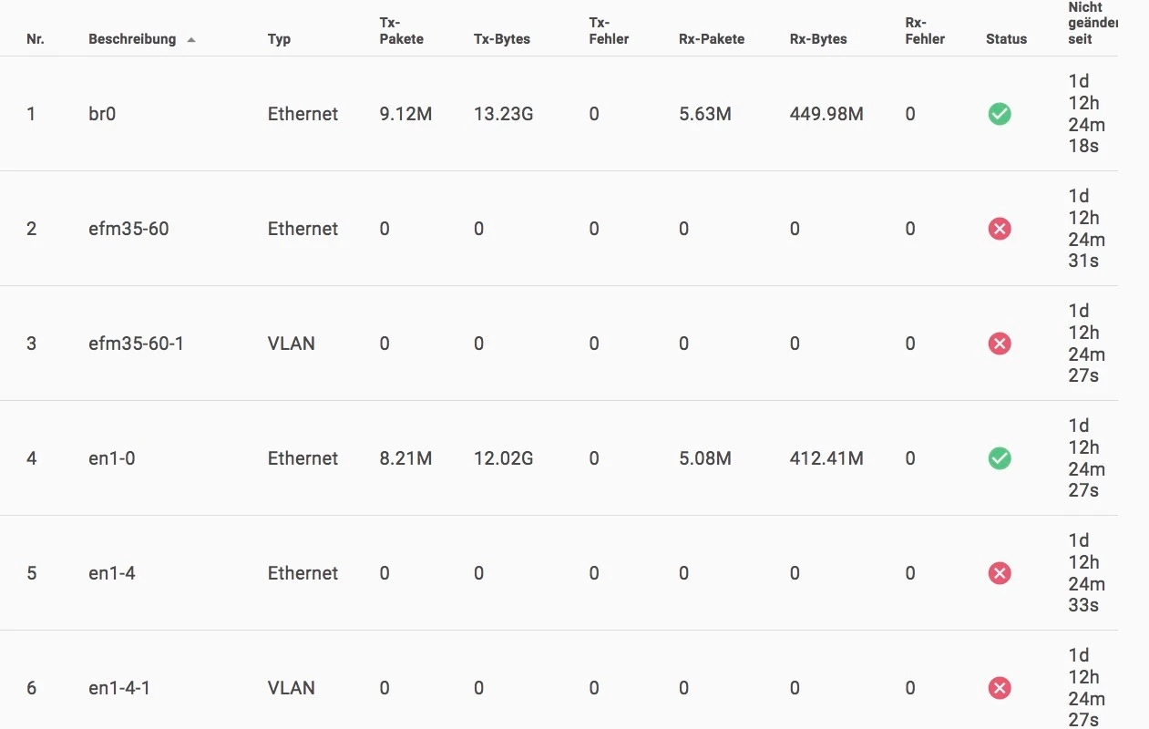The width and height of the screenshot is (1149, 729).
Task: Click the red status icon for efm35-60
Action: tap(1000, 229)
